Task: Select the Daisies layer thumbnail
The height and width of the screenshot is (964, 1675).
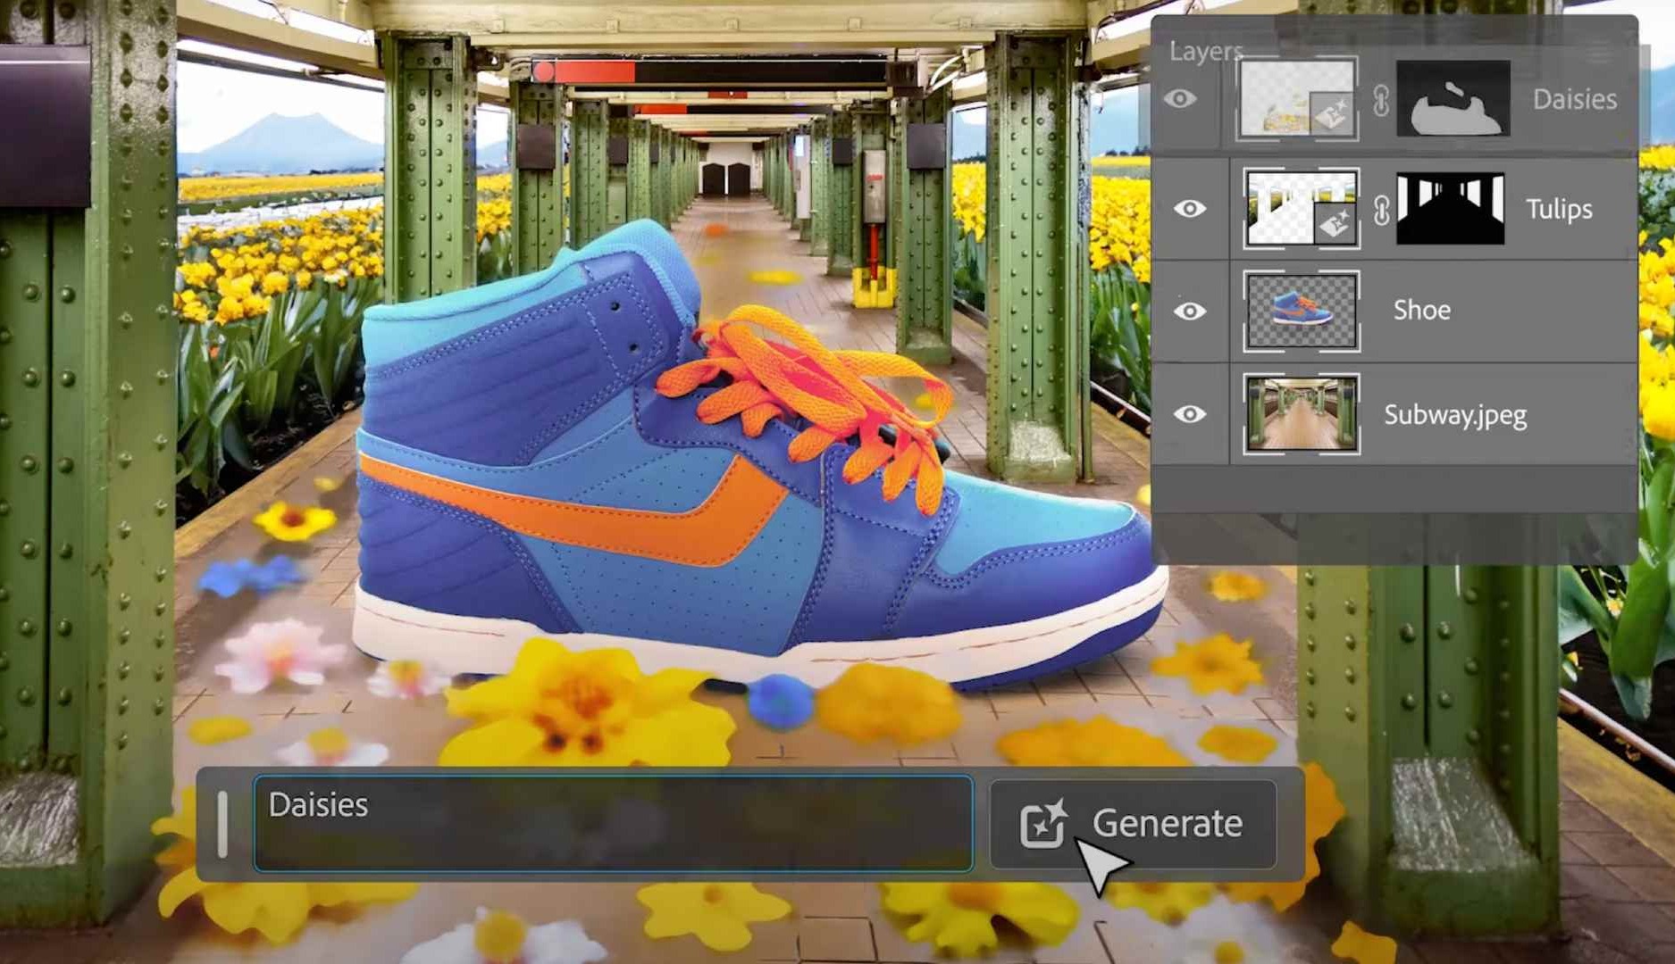Action: coord(1297,98)
